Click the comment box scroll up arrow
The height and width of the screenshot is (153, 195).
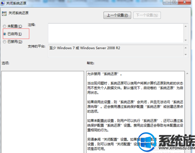[186, 26]
